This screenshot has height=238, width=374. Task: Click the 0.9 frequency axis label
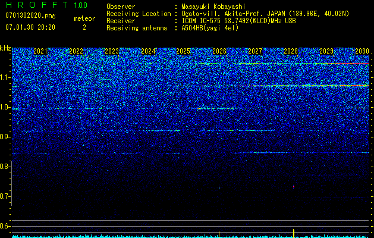[4, 137]
